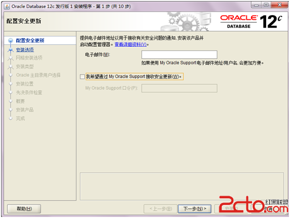Click the My Oracle Support 口令(P) label
Viewport: 290px width, 218px height.
(x=112, y=88)
